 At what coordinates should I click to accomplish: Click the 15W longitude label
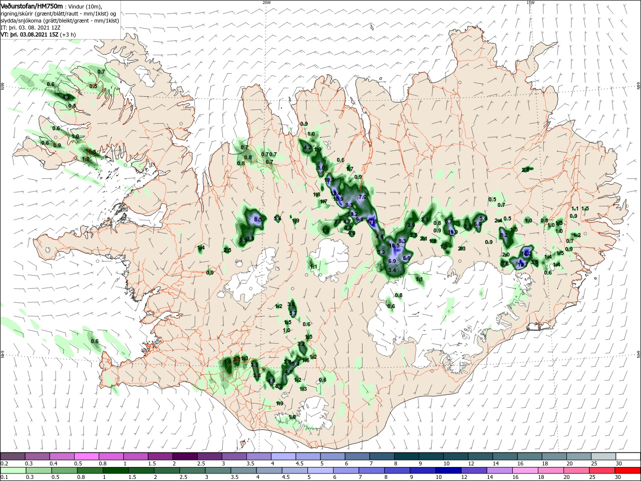point(530,3)
